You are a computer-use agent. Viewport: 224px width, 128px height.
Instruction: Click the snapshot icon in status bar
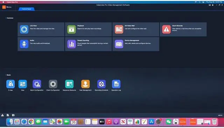click(x=13, y=115)
